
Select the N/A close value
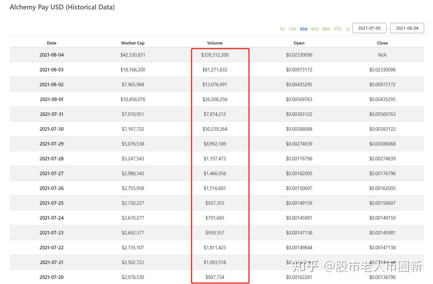382,55
